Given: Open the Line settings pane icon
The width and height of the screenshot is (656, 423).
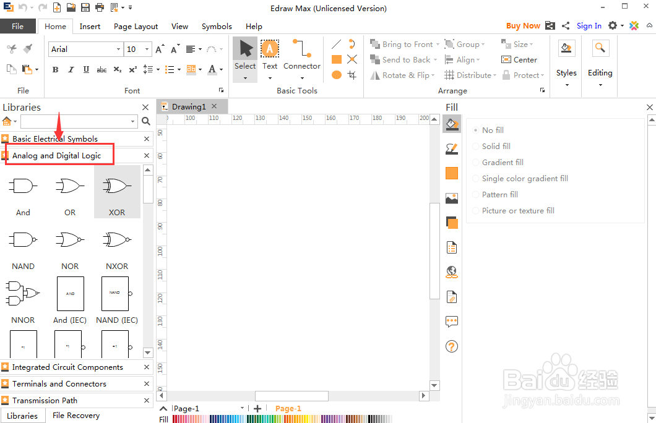Looking at the screenshot, I should tap(451, 148).
